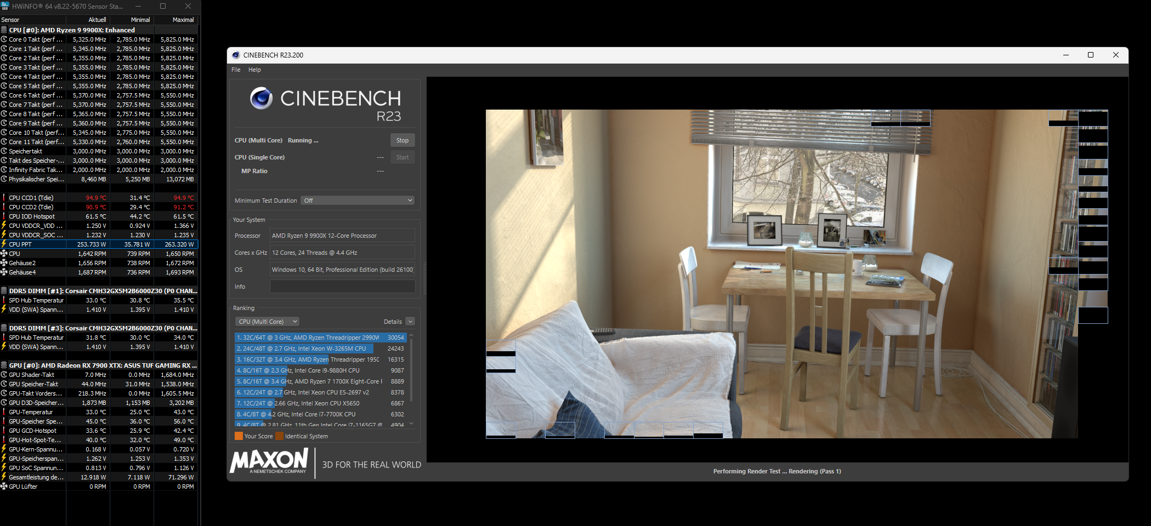Click the Minimal column header in HWiNFO
Image resolution: width=1151 pixels, height=526 pixels.
pos(132,20)
